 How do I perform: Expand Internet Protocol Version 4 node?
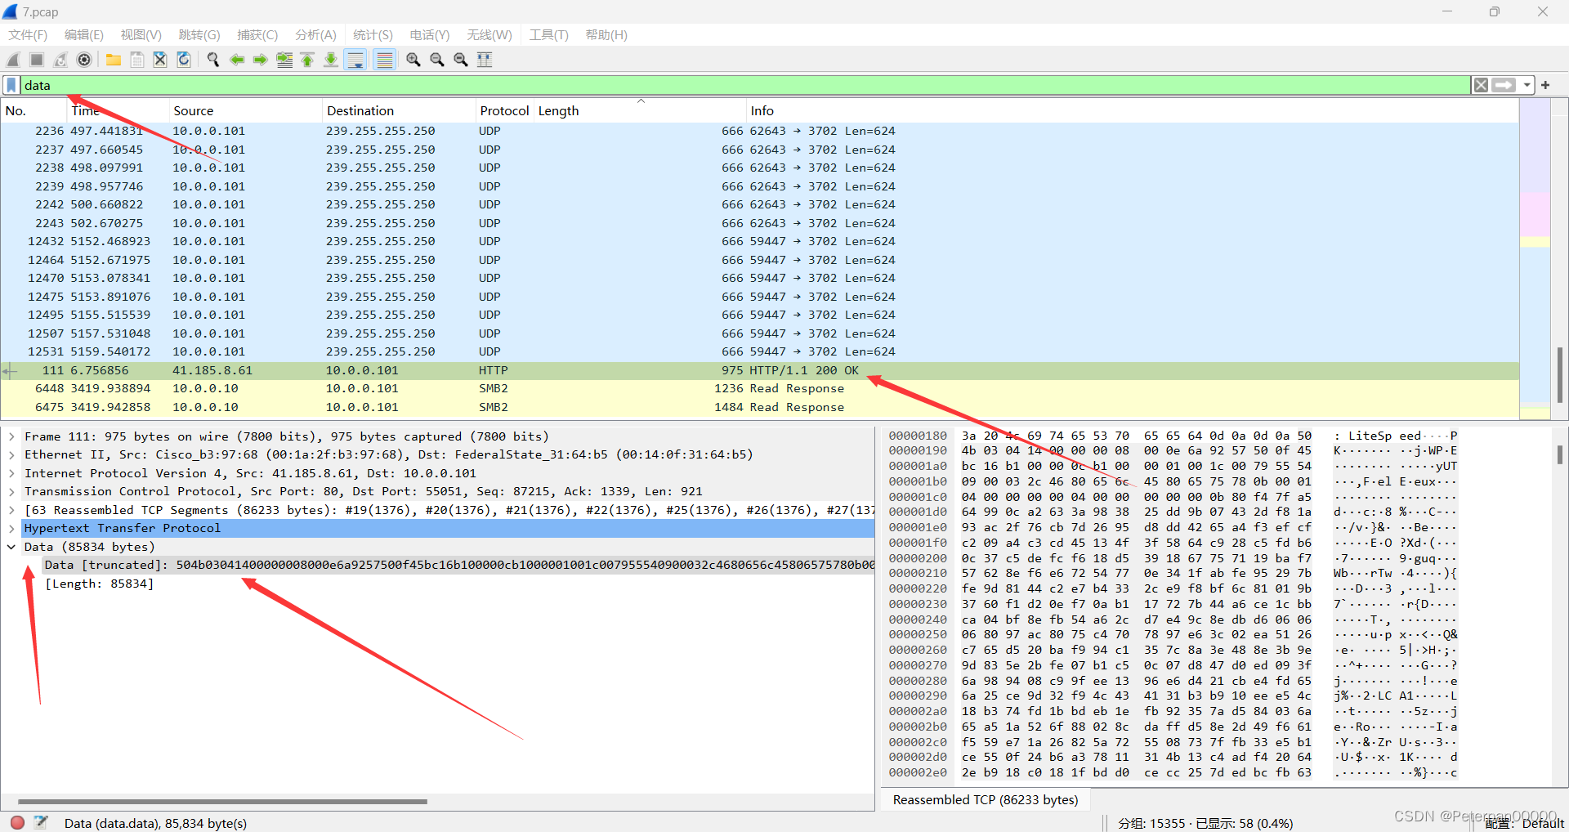point(11,473)
